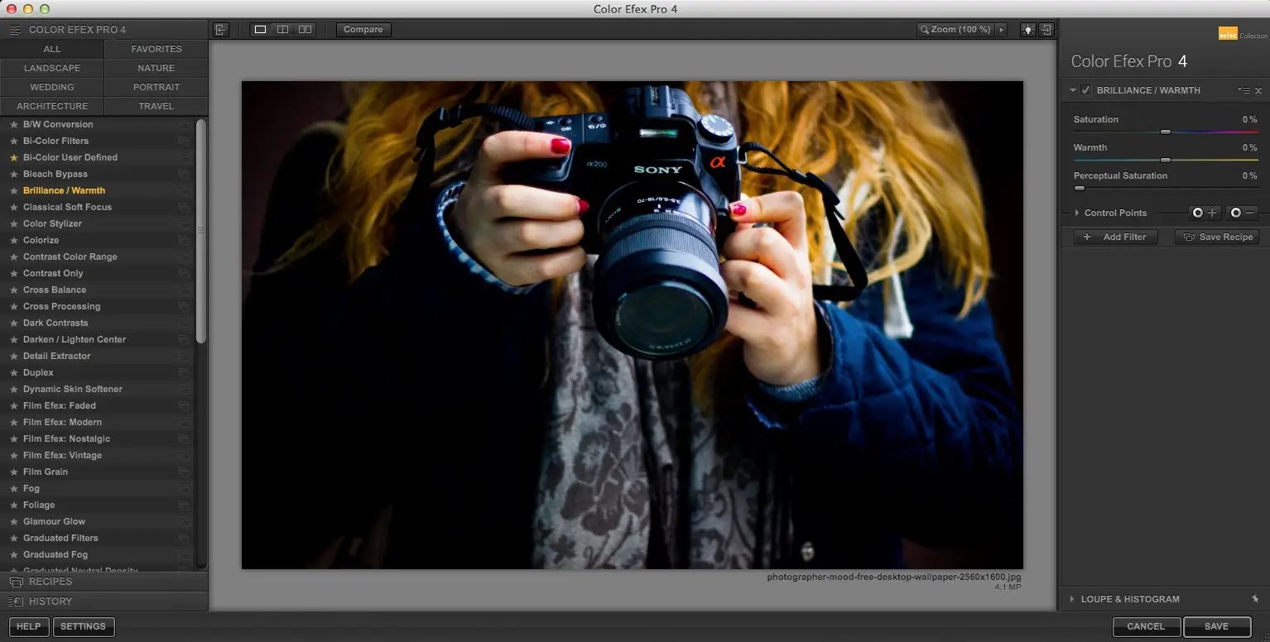This screenshot has width=1270, height=642.
Task: Open the History panel icon
Action: [x=16, y=601]
